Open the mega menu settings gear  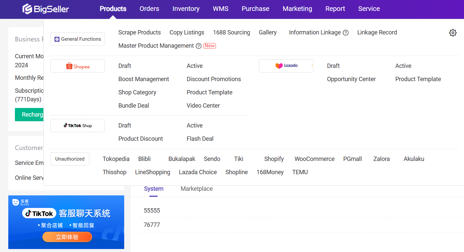click(x=453, y=32)
